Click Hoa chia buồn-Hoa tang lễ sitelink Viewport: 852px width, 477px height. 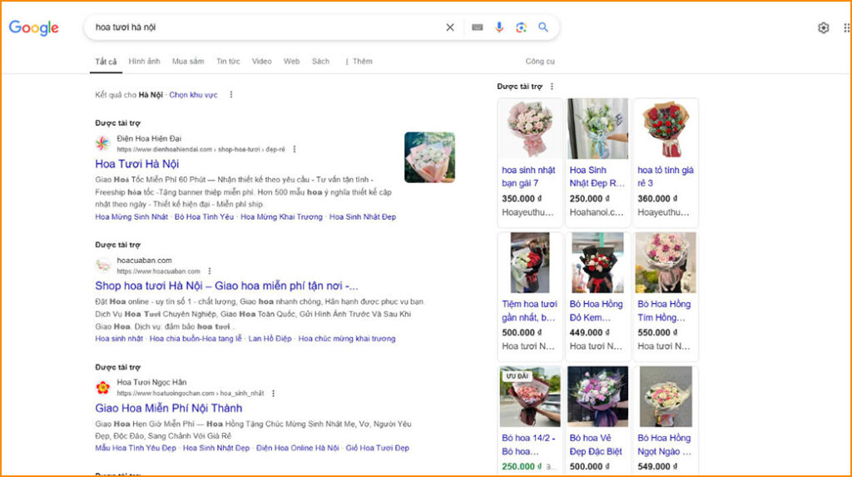click(196, 338)
